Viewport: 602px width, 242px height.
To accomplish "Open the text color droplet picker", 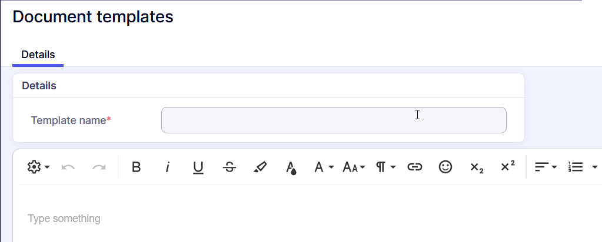I will 291,168.
